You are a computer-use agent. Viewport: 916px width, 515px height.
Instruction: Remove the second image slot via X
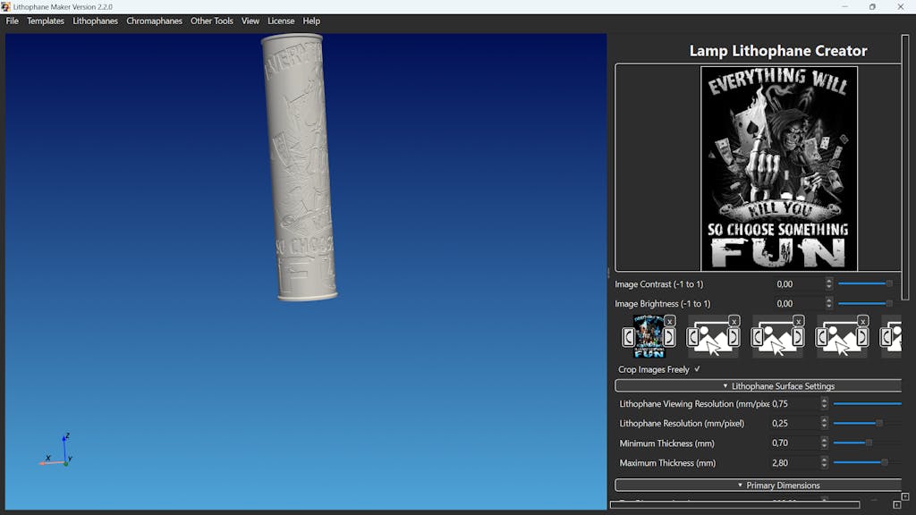point(734,321)
